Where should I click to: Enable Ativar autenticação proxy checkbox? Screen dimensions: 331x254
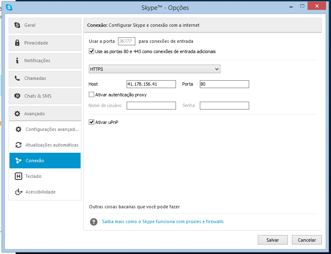(91, 94)
